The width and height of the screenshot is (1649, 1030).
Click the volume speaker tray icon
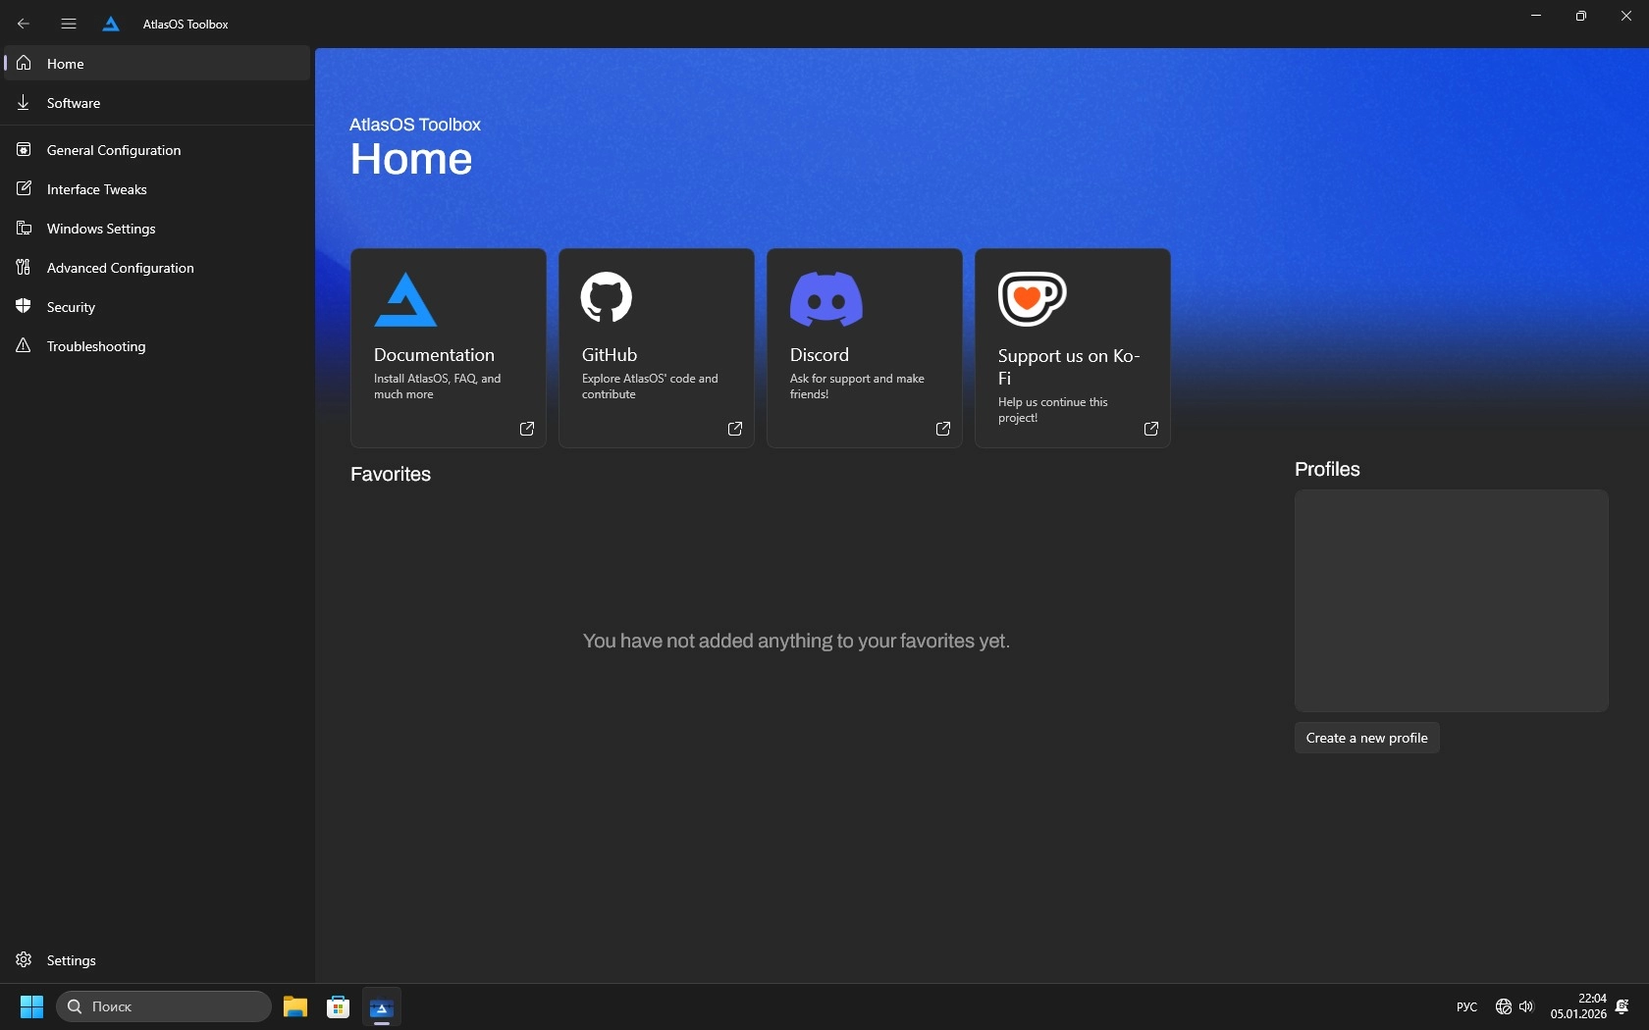[1526, 1006]
